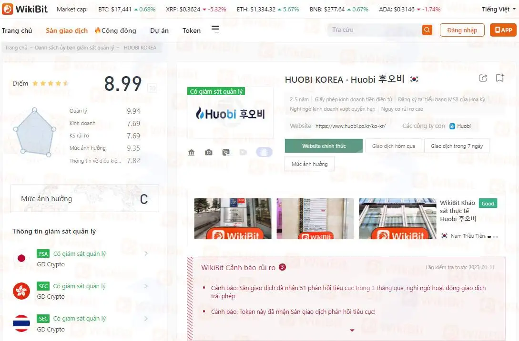This screenshot has height=341, width=519.
Task: Click the Mức ảnh hưởng C rating card
Action: pos(85,199)
